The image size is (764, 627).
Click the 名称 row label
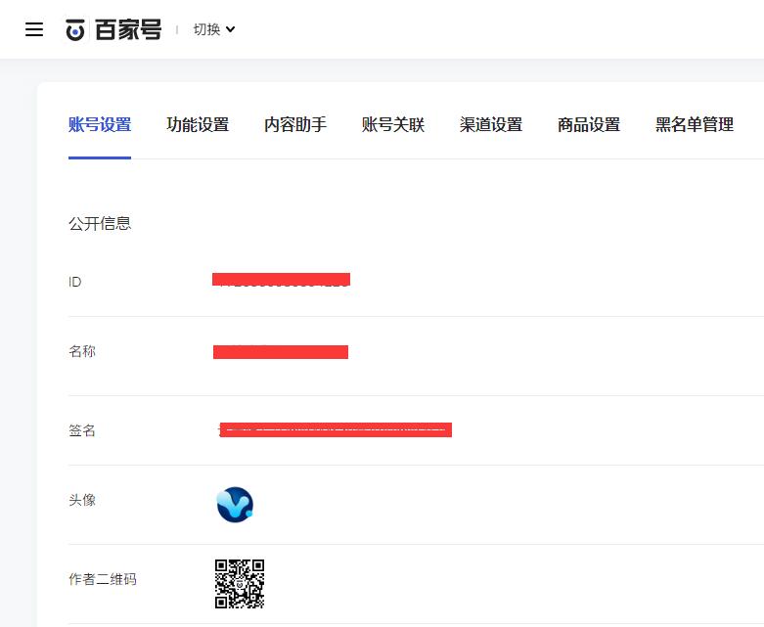82,351
